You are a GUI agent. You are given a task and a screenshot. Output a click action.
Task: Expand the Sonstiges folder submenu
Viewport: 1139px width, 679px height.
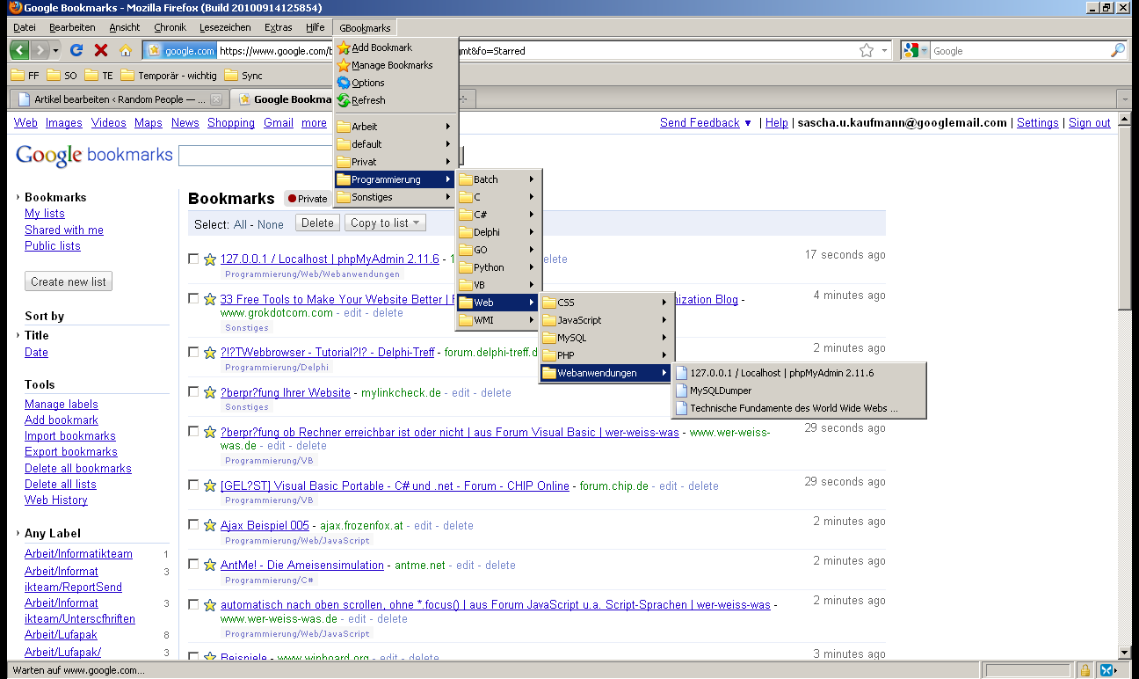point(395,197)
